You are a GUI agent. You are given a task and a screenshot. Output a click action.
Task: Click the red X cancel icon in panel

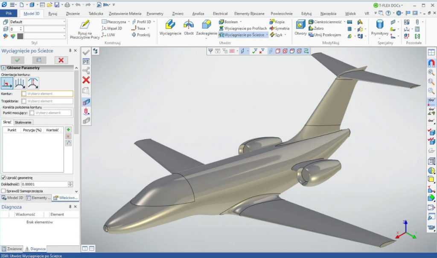pos(61,60)
